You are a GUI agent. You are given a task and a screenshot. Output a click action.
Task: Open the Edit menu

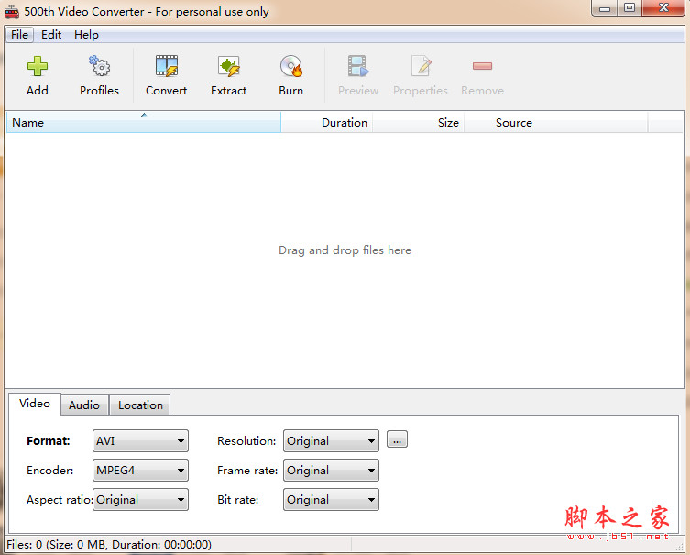coord(51,34)
